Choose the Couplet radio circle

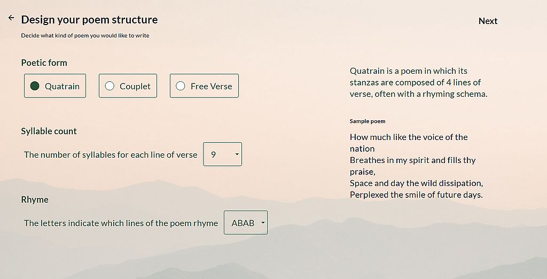coord(110,86)
